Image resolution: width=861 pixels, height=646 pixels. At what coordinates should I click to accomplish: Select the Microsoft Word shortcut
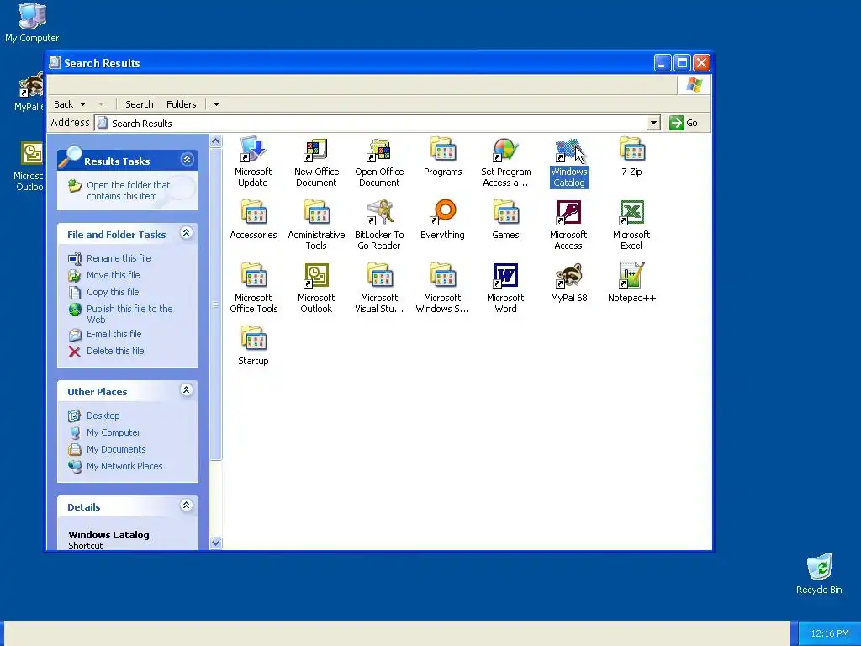505,276
